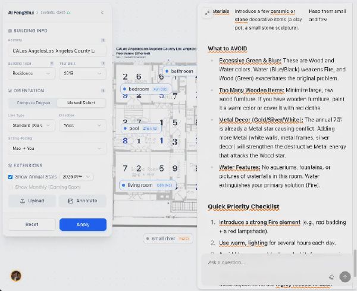Screen dimensions: 357x291
Task: Open the Line Type Standard dropdown
Action: pos(32,125)
